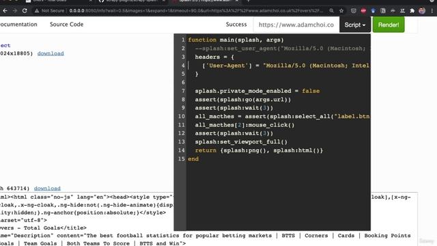Switch to the GitHub scrapy-plugins tab
Image resolution: width=437 pixels, height=246 pixels.
[x=132, y=1]
